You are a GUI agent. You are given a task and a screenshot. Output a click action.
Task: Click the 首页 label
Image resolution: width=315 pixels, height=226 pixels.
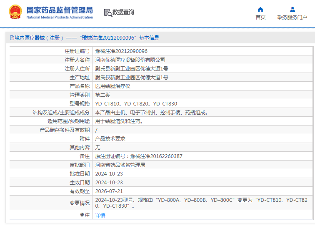260,17
